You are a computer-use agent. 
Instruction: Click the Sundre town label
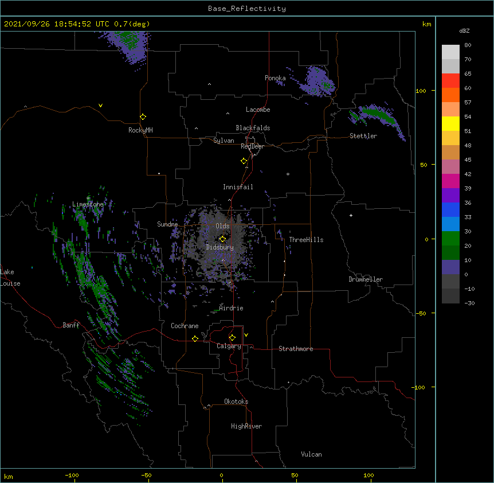pos(167,224)
